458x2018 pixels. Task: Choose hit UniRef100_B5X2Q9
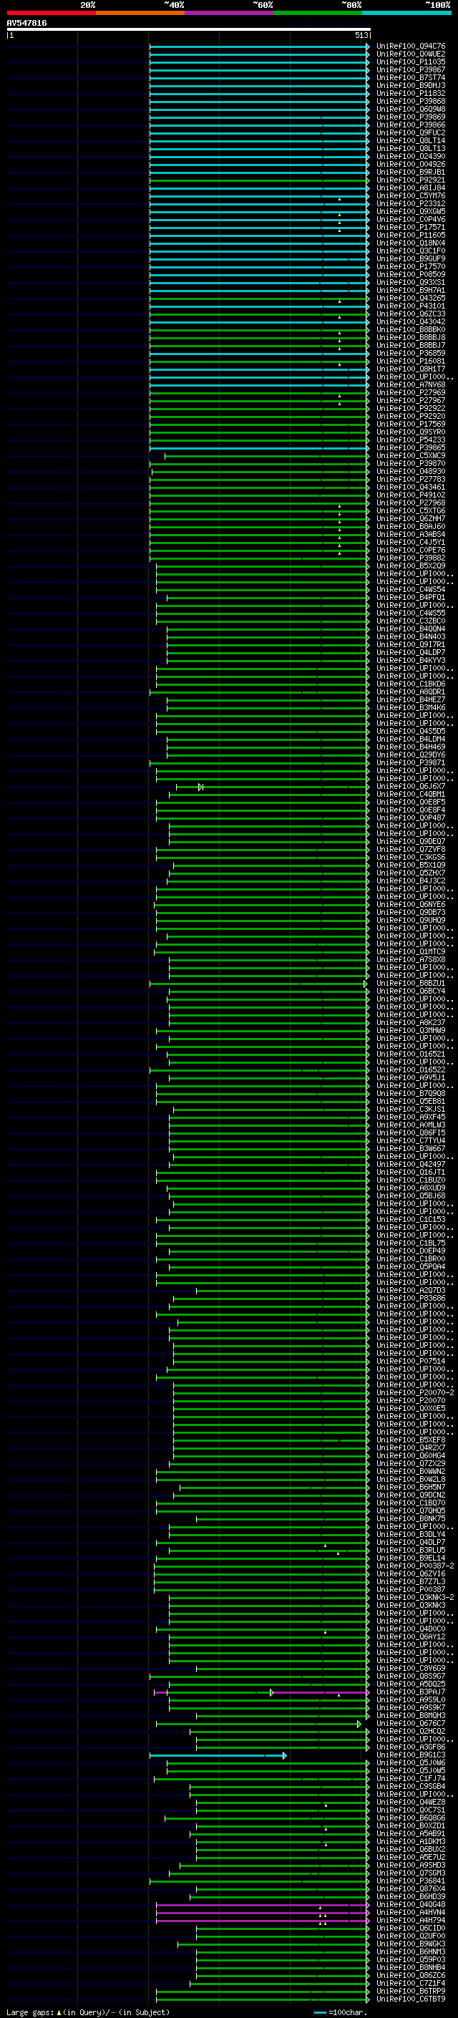pyautogui.click(x=410, y=566)
